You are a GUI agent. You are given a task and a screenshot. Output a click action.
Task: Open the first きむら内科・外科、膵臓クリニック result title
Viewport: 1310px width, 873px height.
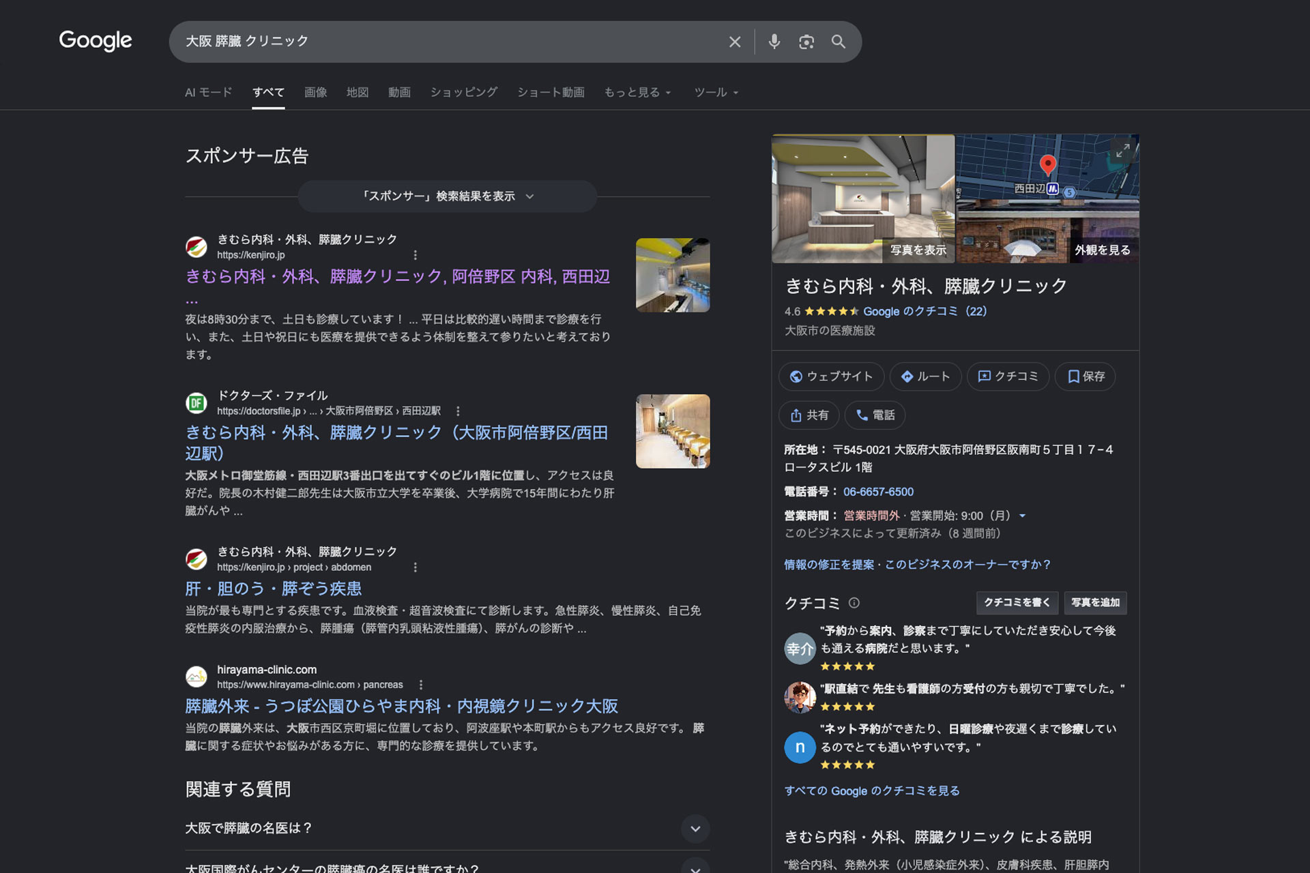(x=398, y=277)
